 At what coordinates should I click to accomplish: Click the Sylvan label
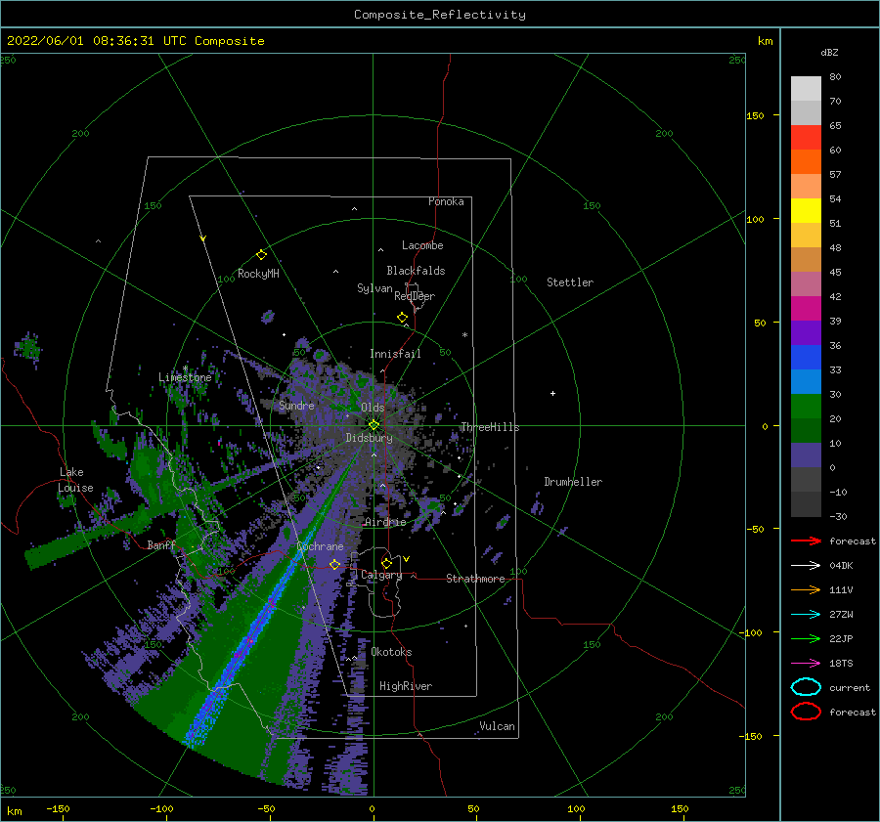tap(374, 288)
